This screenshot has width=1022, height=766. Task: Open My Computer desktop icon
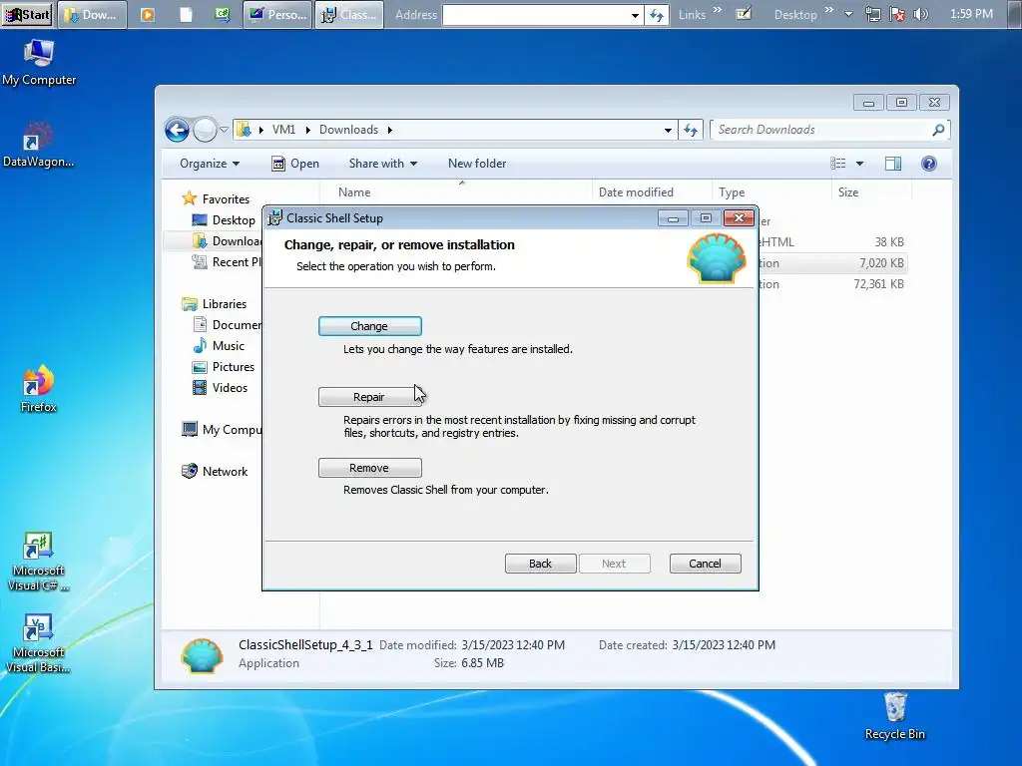(x=39, y=63)
